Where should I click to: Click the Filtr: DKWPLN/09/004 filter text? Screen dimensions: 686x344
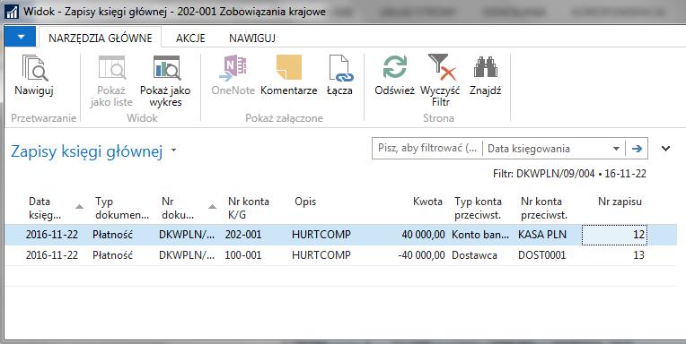tap(569, 174)
